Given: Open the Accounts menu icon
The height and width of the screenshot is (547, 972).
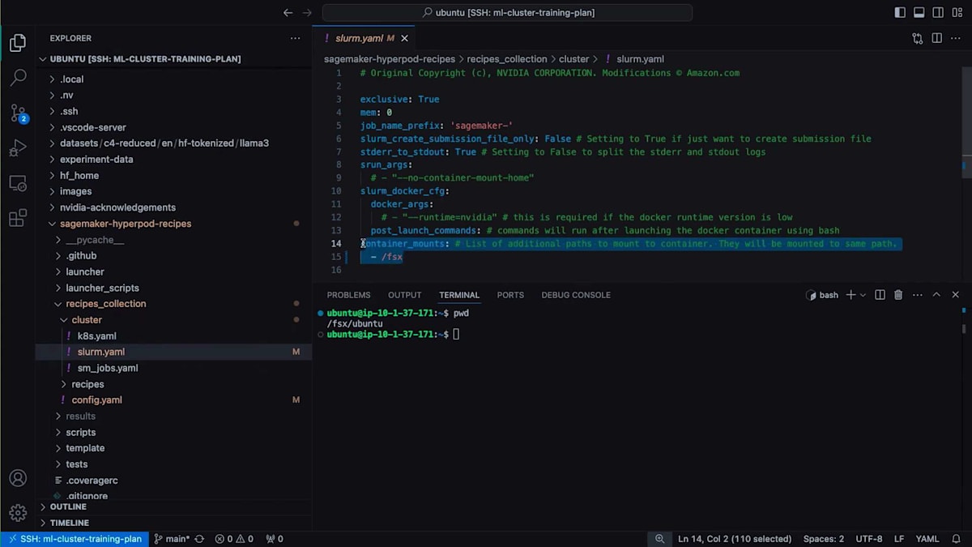Looking at the screenshot, I should coord(18,478).
